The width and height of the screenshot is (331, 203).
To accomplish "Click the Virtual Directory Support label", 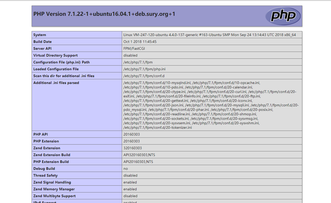I will 55,55.
